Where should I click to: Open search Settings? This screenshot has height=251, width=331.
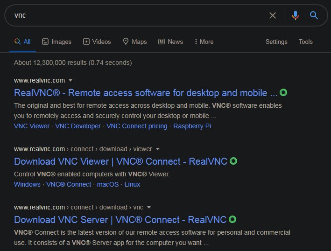276,42
